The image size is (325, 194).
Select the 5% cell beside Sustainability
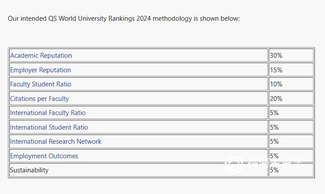[291, 170]
